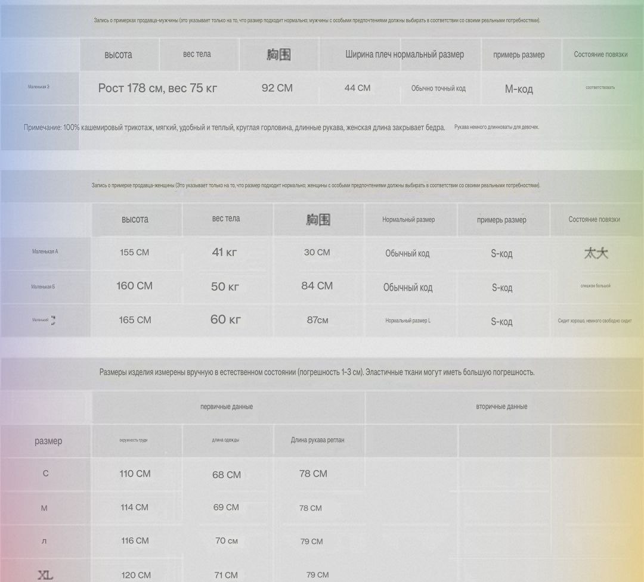Viewport: 644px width, 582px height.
Task: Click the 'Длина рукава реглан' column header
Action: pyautogui.click(x=317, y=440)
